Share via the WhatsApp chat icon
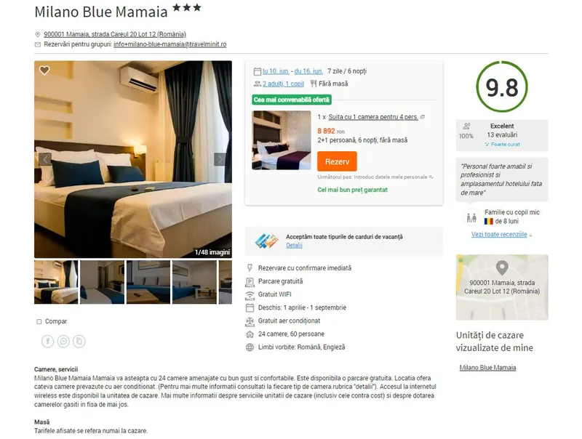 click(x=63, y=341)
